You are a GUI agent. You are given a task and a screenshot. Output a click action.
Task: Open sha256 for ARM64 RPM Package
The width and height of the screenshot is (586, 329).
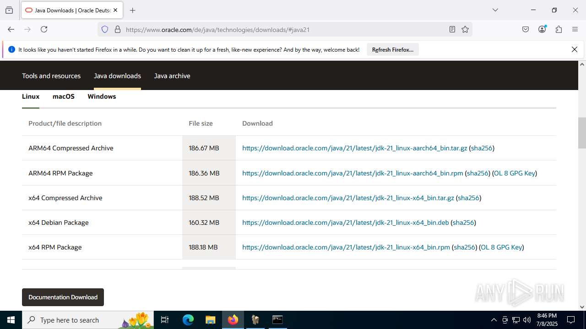coord(477,173)
